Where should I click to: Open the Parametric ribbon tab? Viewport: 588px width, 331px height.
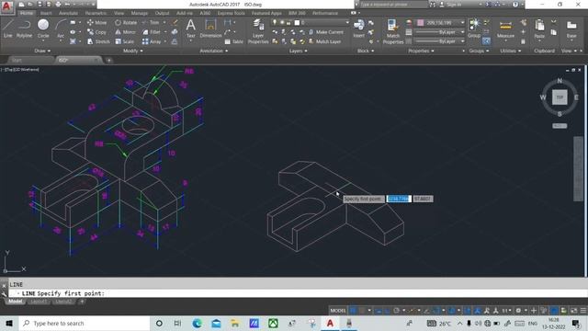[x=96, y=13]
